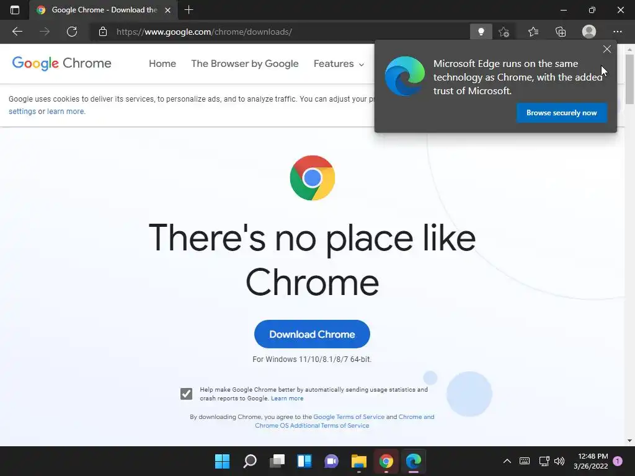Open the Favorites list icon
Image resolution: width=635 pixels, height=476 pixels.
coord(533,32)
